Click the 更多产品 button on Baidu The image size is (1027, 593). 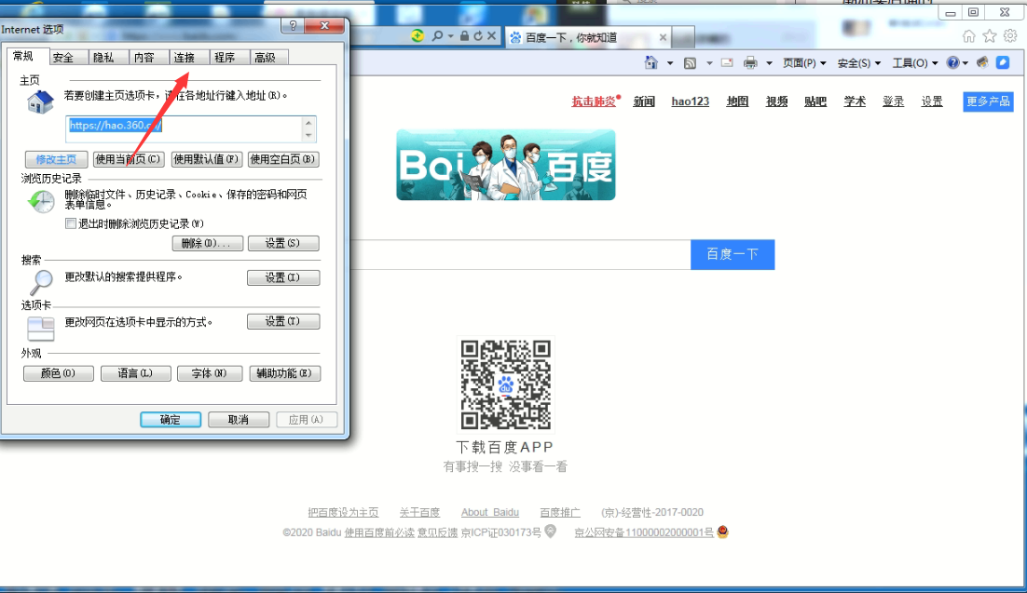(x=989, y=101)
